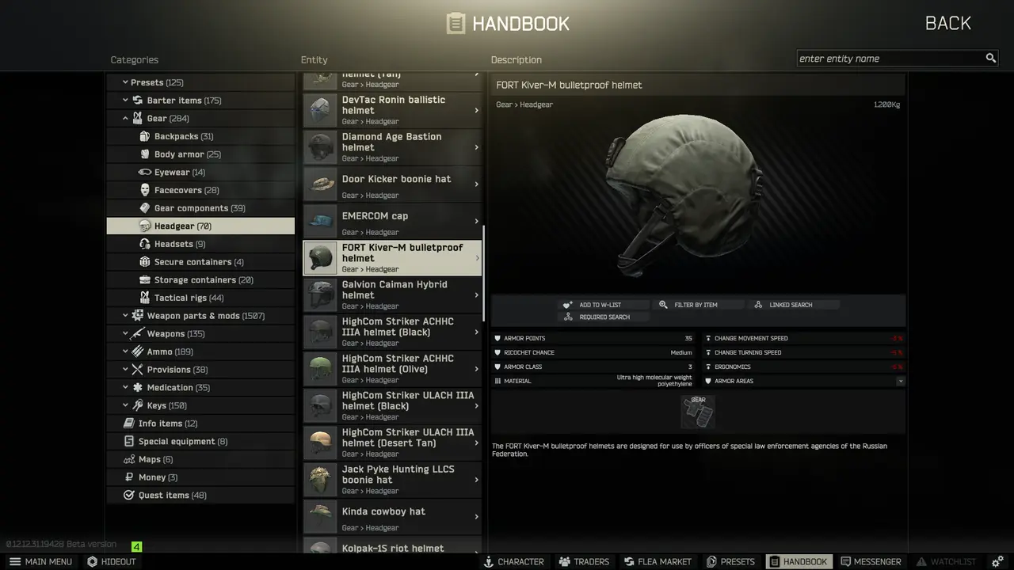This screenshot has width=1014, height=570.
Task: Click the Required Search button
Action: coord(604,317)
